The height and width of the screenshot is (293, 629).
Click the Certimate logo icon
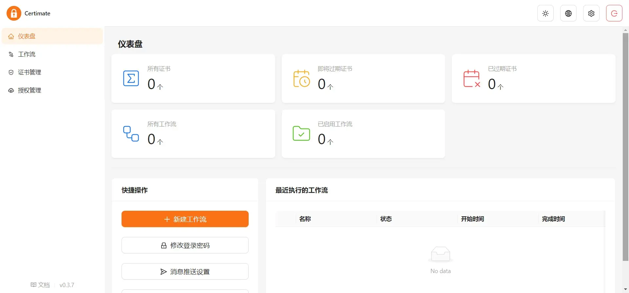tap(14, 13)
